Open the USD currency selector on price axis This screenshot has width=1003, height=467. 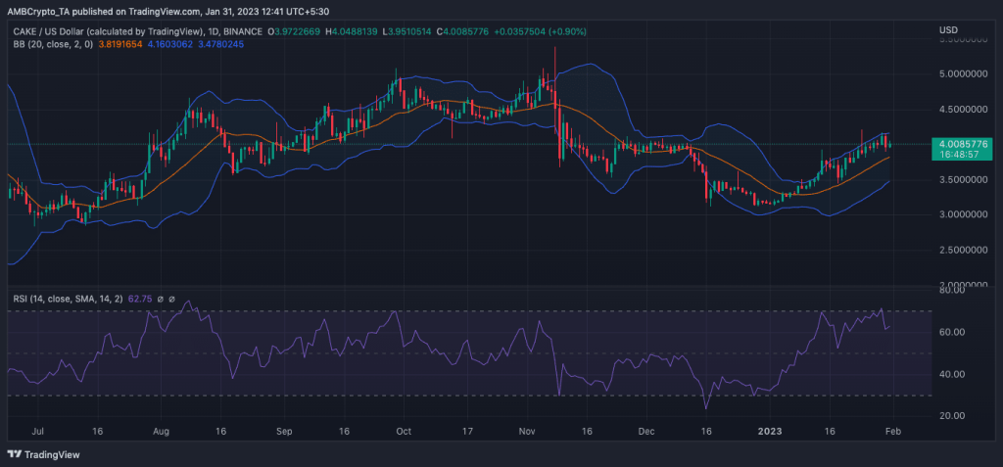948,29
